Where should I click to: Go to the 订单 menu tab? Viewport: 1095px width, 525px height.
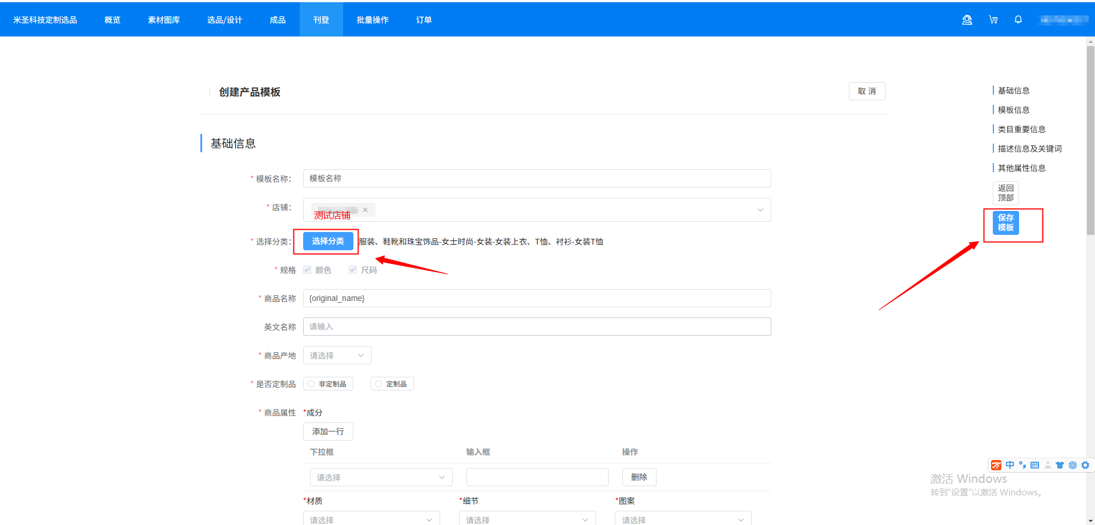coord(424,20)
